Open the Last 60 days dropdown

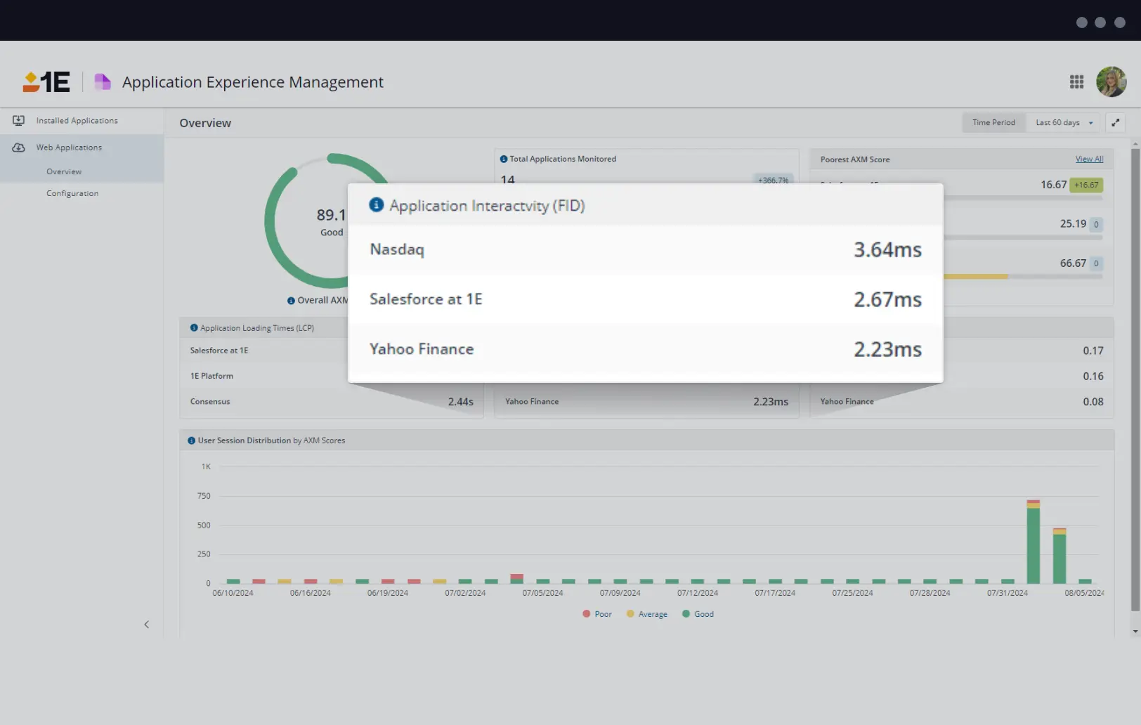1063,122
